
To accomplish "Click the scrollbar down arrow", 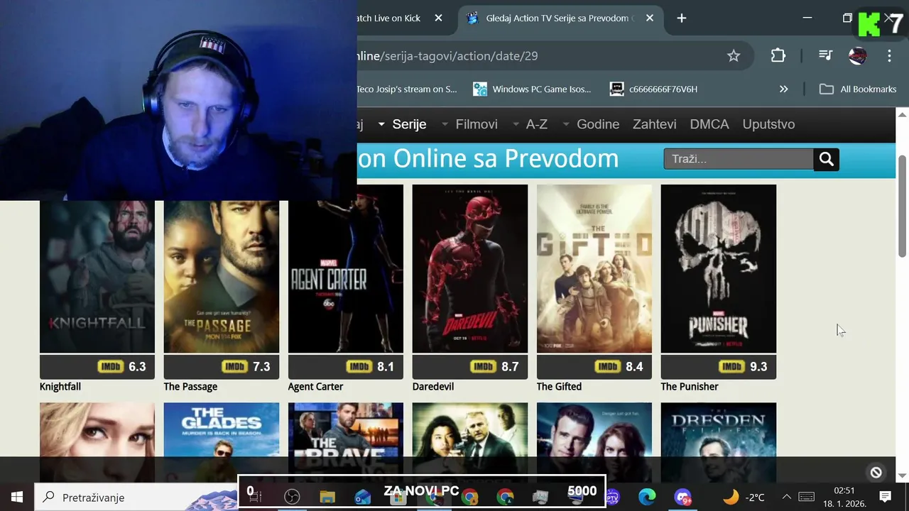I will click(x=903, y=476).
